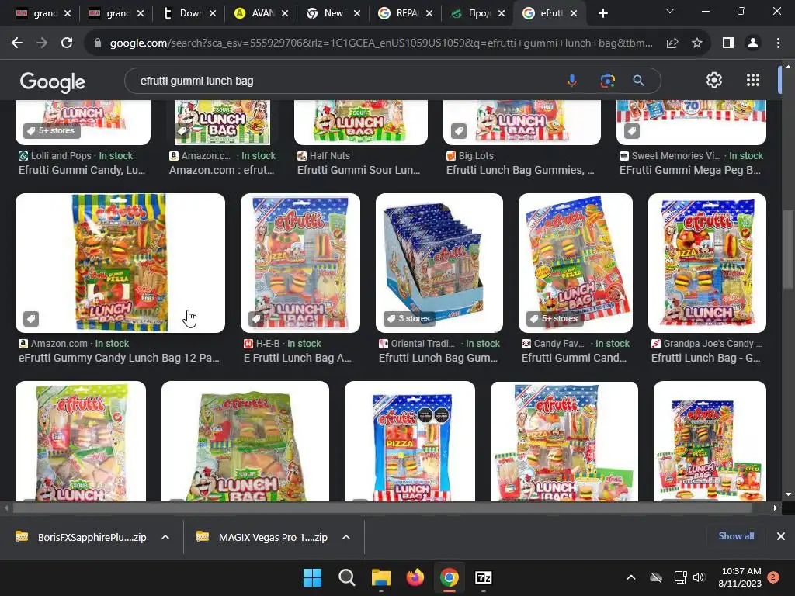795x596 pixels.
Task: Submit search with the magnifier icon
Action: click(638, 81)
